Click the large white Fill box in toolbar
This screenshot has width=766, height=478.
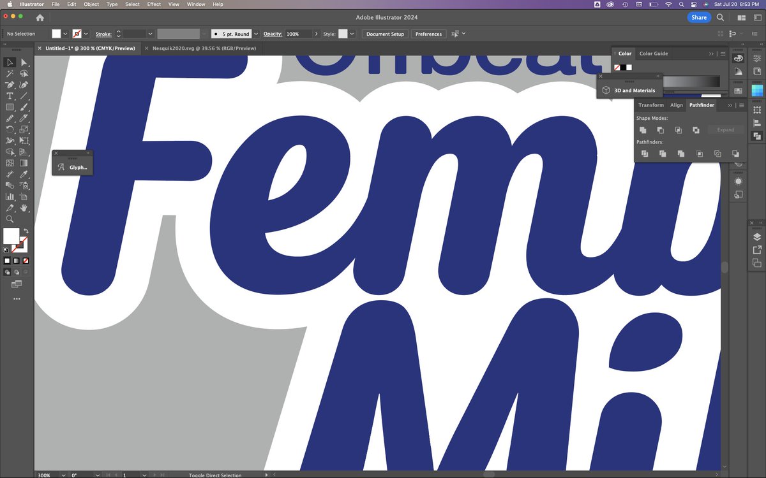[x=11, y=236]
